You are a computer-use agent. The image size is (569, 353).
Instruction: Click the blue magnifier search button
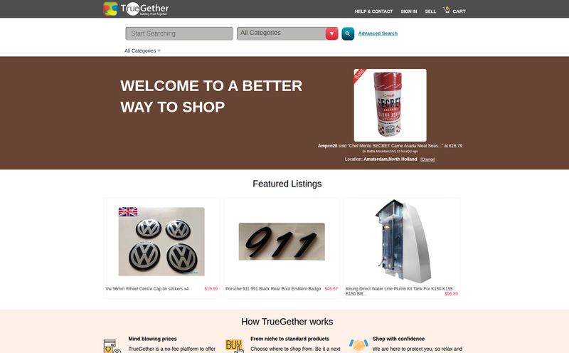(348, 33)
